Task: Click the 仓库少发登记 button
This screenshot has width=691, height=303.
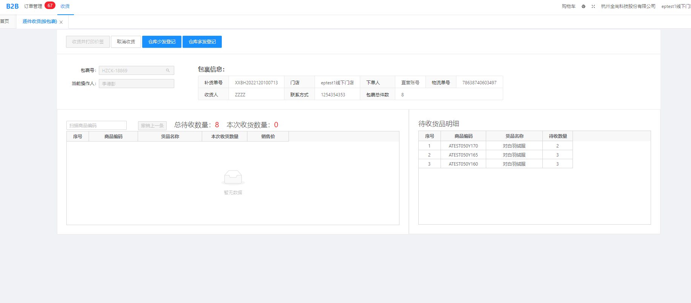Action: point(162,42)
